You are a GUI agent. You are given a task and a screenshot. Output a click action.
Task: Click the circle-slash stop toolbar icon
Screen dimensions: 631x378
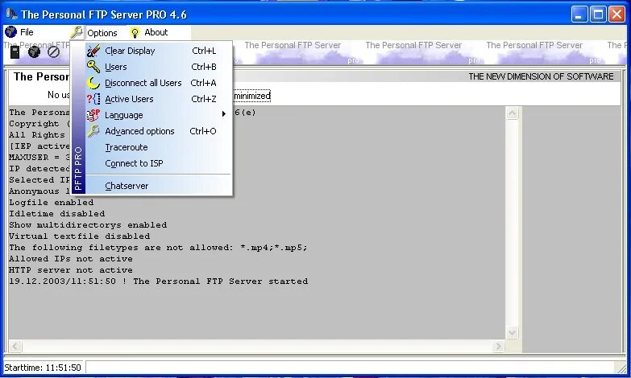click(x=53, y=51)
